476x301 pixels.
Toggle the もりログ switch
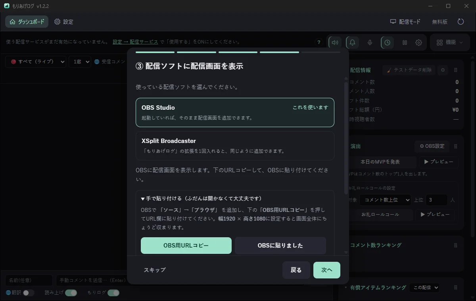113,293
